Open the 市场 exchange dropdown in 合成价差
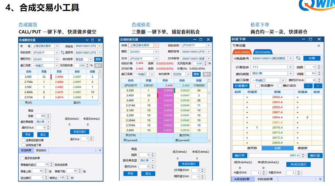This screenshot has width=335, height=186. 156,46
